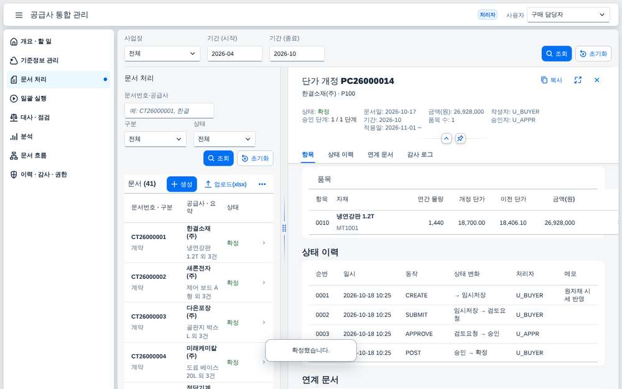The height and width of the screenshot is (389, 622).
Task: Select document CT26000001
Action: (x=149, y=237)
